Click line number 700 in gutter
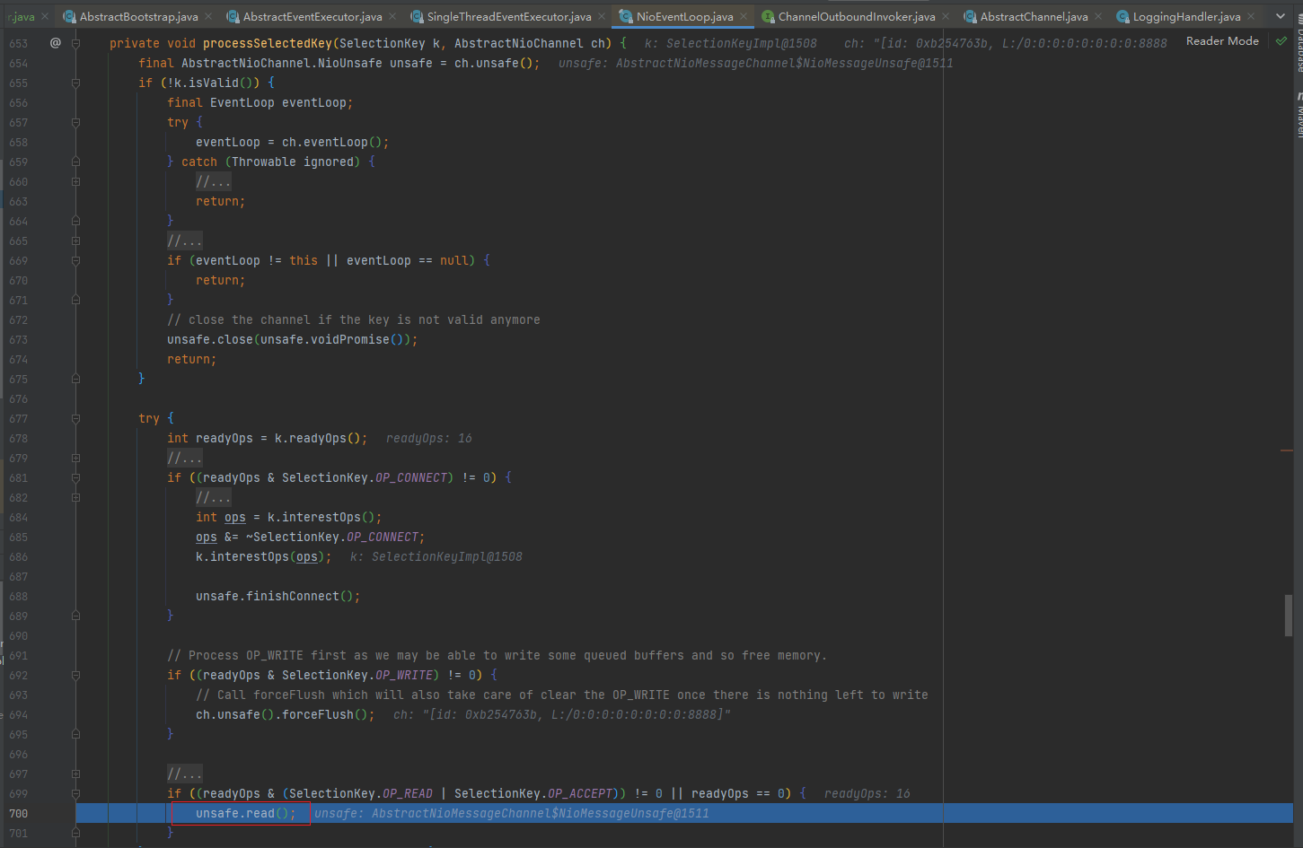The width and height of the screenshot is (1303, 848). (x=19, y=813)
